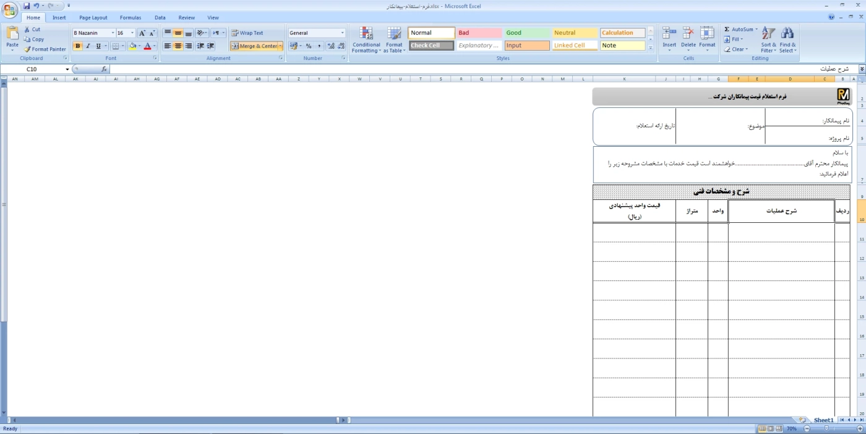Toggle Underline formatting
The width and height of the screenshot is (866, 434).
point(98,46)
